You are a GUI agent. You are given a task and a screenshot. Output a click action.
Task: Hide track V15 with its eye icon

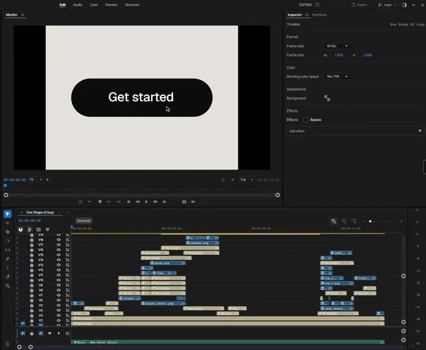click(59, 255)
